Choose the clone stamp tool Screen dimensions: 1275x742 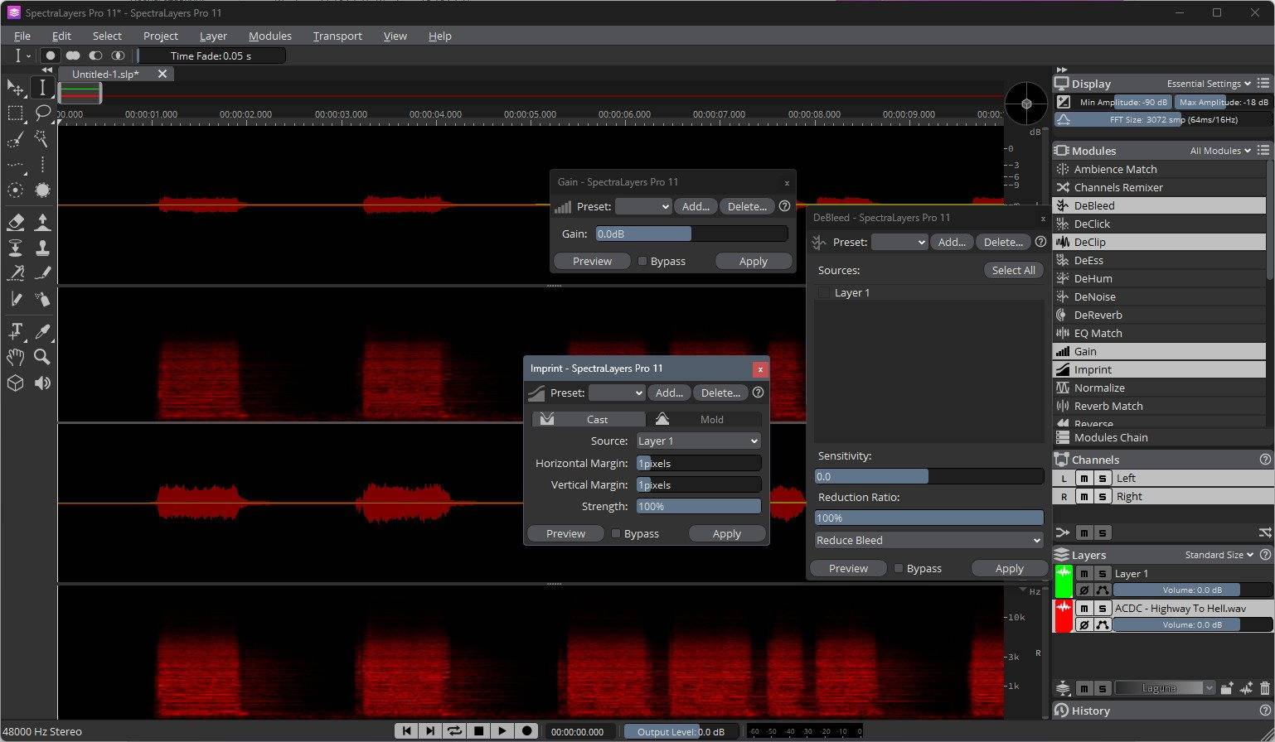coord(42,248)
